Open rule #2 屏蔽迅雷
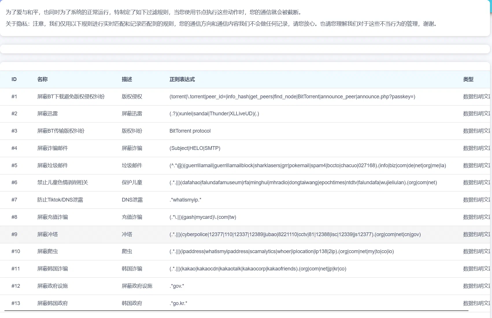The width and height of the screenshot is (492, 318). (x=47, y=114)
